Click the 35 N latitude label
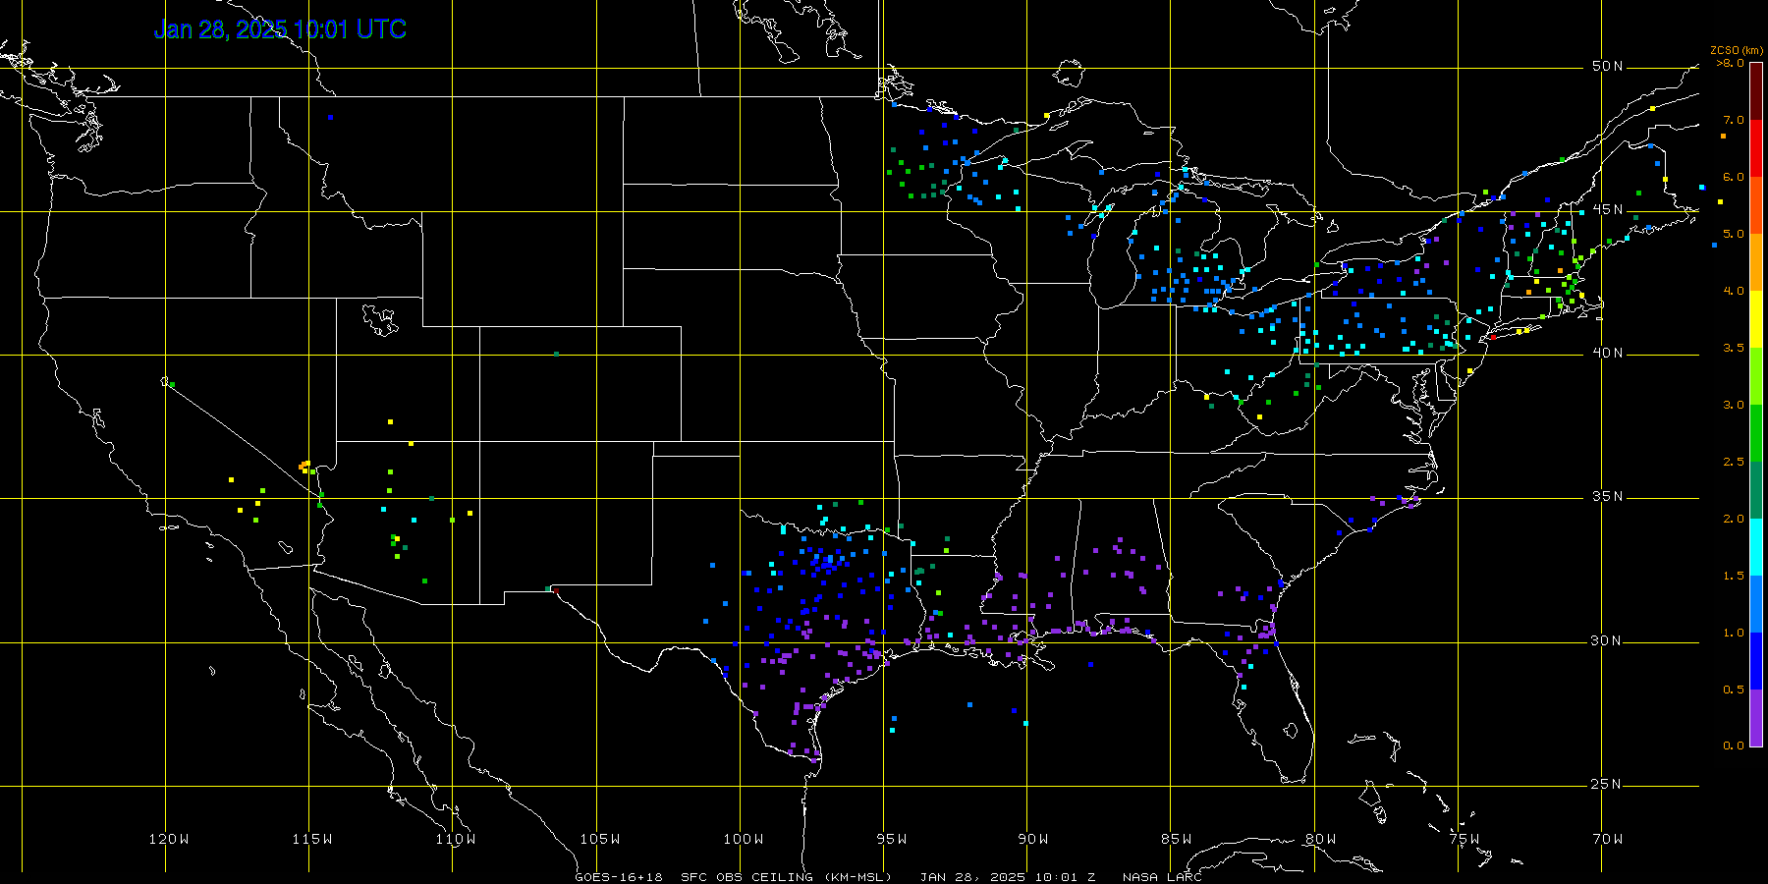Screen dimensions: 1768x884 pyautogui.click(x=1607, y=496)
